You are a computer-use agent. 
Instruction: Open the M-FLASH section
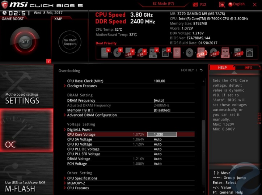tap(27, 174)
